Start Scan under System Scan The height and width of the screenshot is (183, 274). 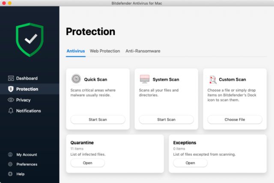click(166, 120)
